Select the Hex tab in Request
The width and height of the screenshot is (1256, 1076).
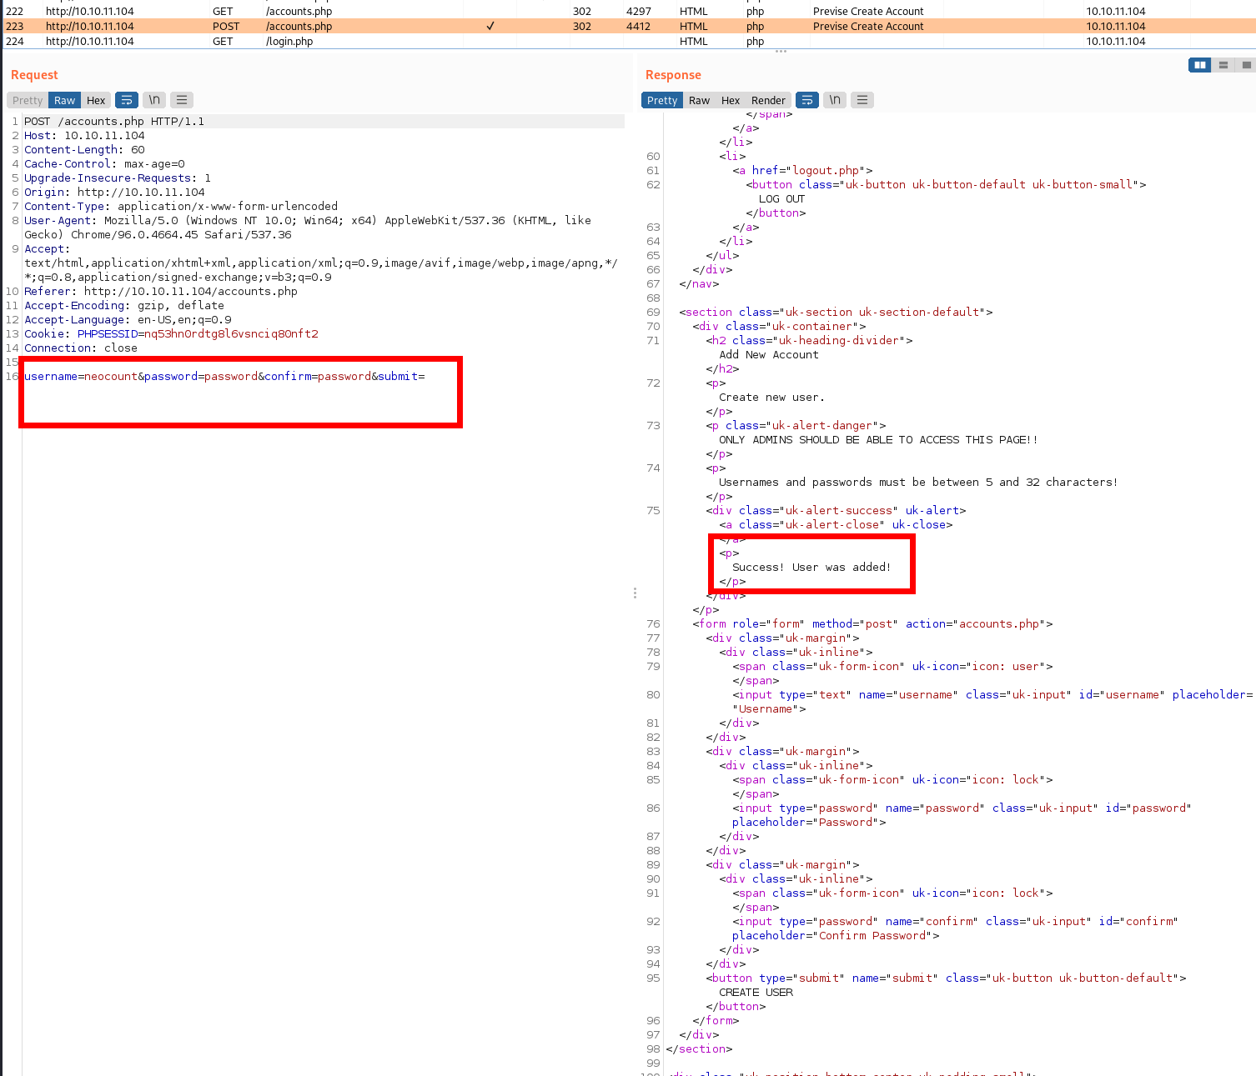[x=96, y=100]
